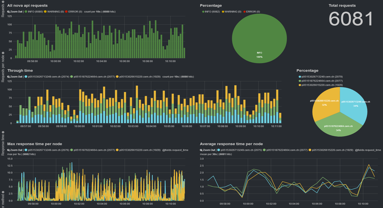Click the Zoom Out magnifier on Average response time per node

pyautogui.click(x=208, y=151)
